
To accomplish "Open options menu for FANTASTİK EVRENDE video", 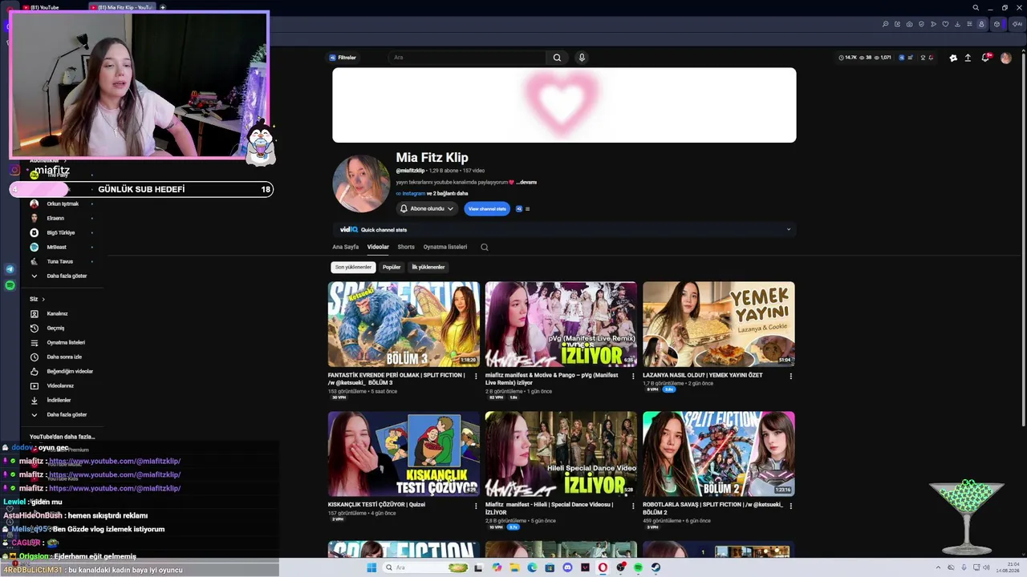I will [476, 376].
